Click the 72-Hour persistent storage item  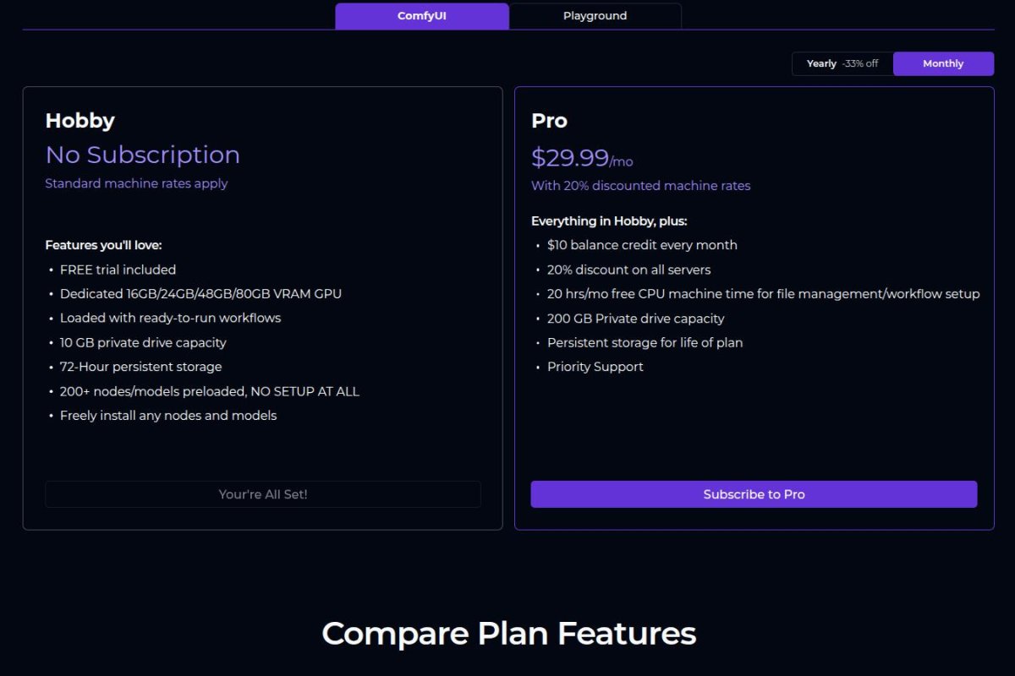pos(140,367)
